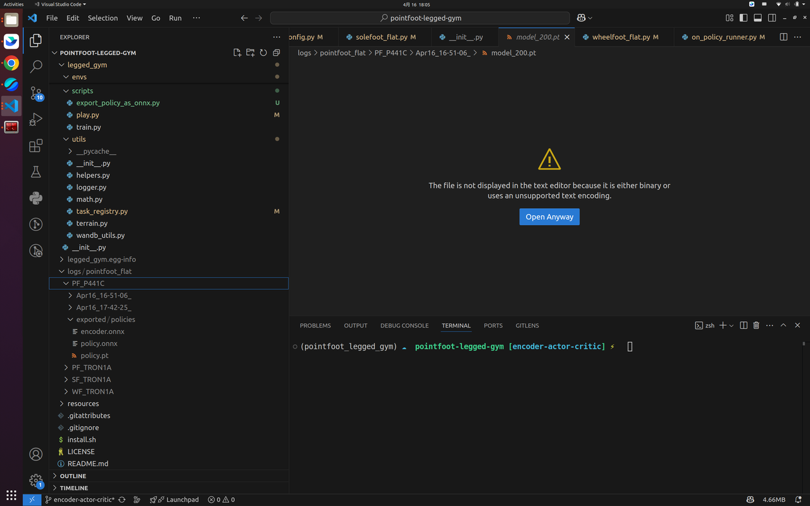
Task: Open the Testing flask view
Action: coord(36,172)
